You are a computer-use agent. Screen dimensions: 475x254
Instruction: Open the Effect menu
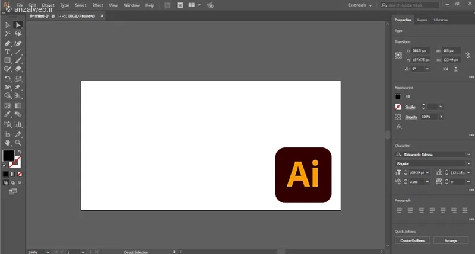click(97, 5)
